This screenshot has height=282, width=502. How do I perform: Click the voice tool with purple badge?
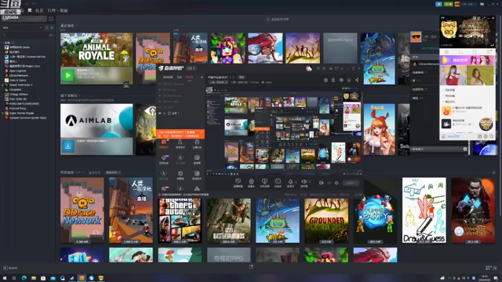[x=164, y=159]
